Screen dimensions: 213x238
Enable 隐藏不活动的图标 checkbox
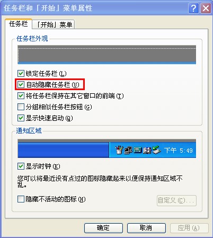21,199
